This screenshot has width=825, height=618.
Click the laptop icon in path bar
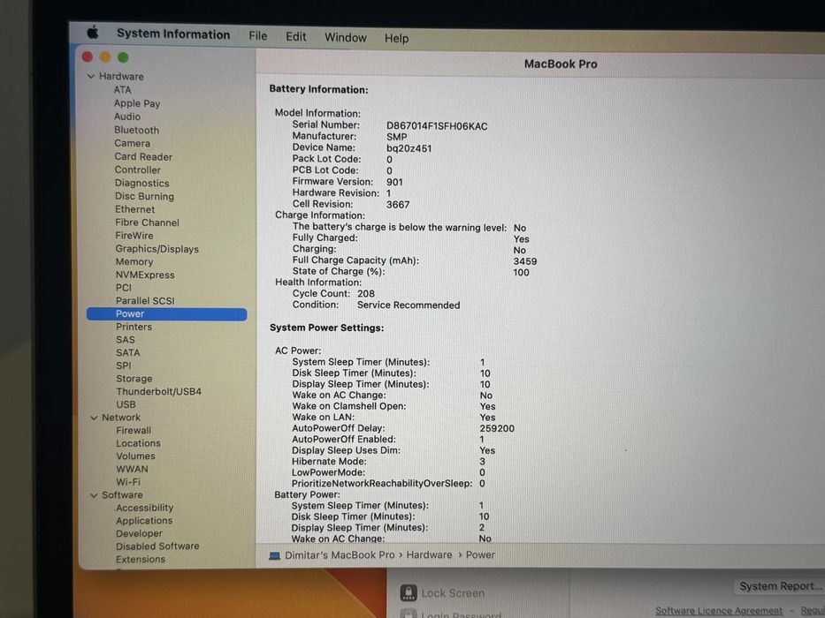(x=274, y=555)
